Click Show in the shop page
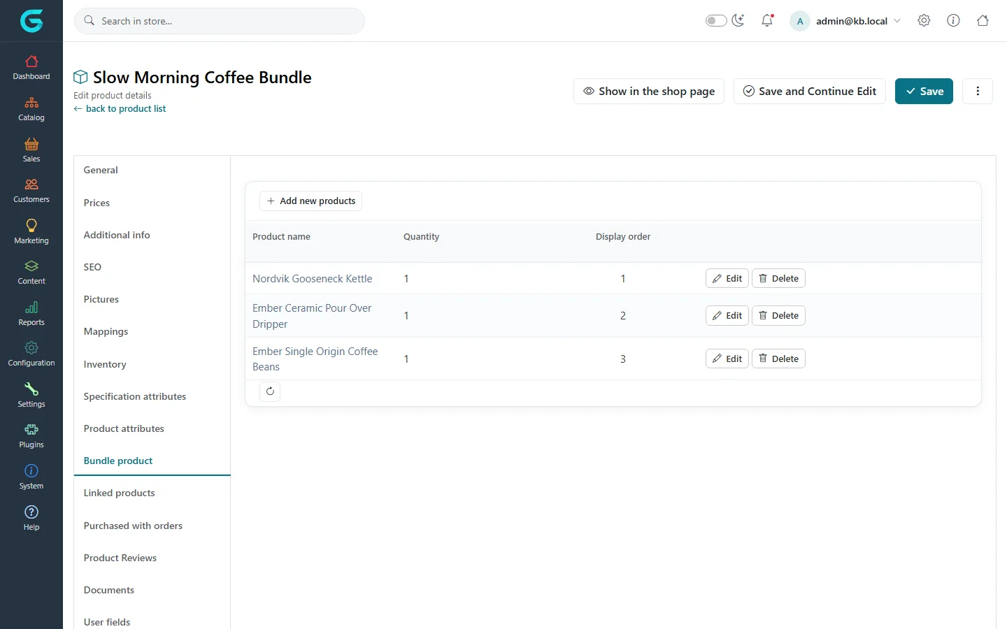 point(649,91)
